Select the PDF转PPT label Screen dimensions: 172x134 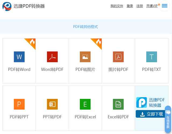click(19, 117)
